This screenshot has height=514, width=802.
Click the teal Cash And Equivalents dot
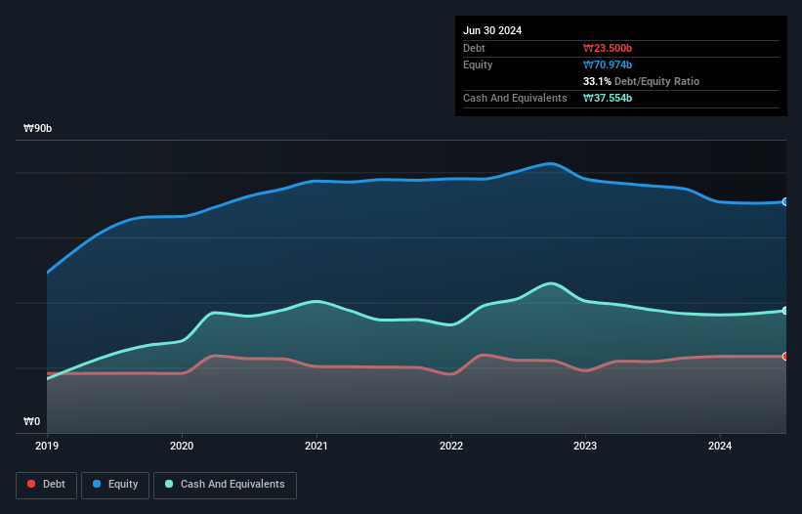click(169, 484)
